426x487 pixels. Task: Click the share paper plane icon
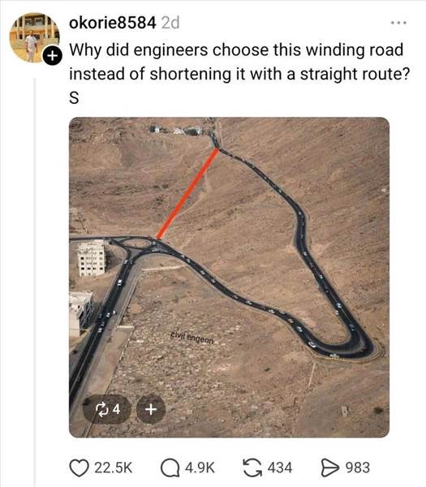331,468
